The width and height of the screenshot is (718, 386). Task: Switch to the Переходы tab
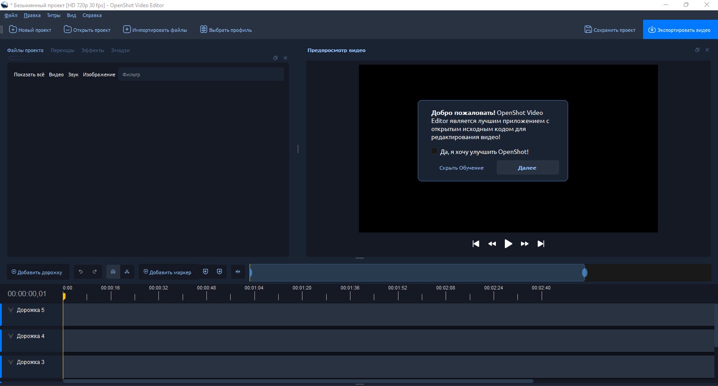[62, 50]
